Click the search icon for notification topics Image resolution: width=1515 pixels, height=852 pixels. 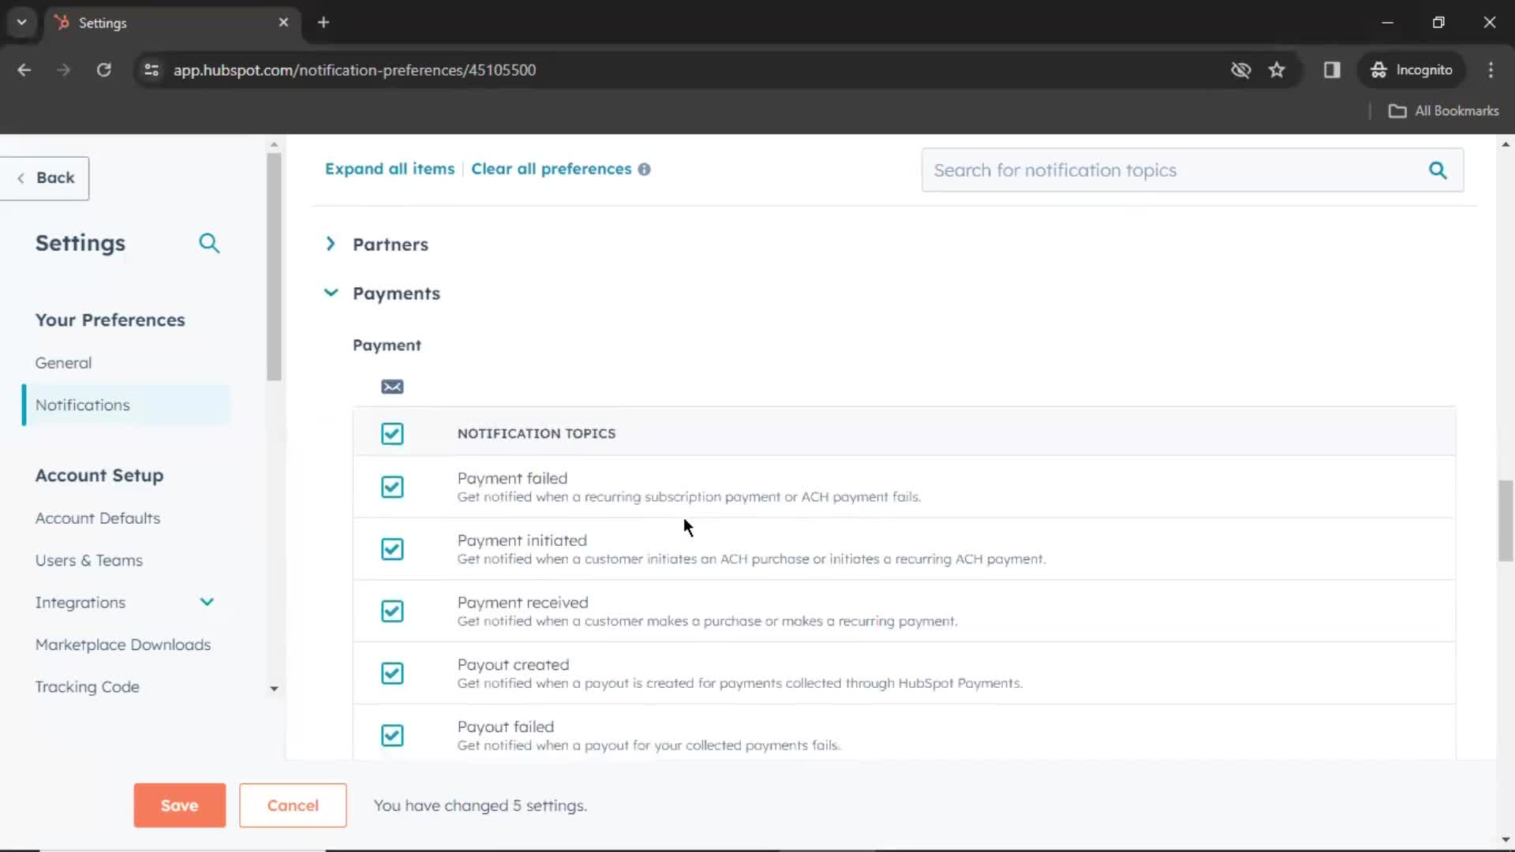[1440, 170]
